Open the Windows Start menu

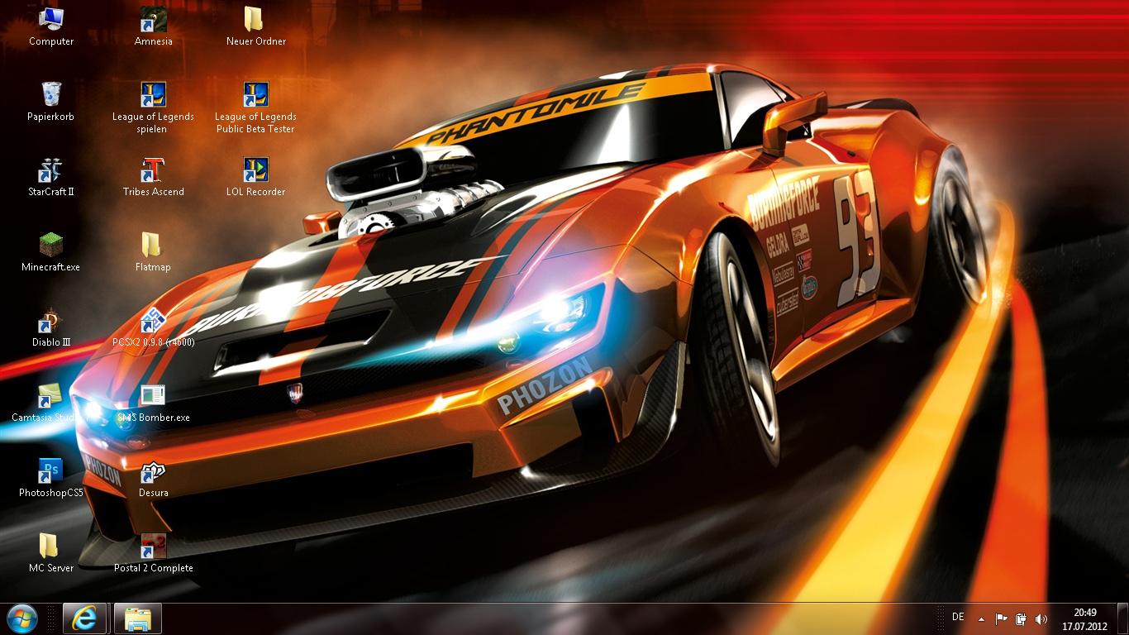pos(22,618)
